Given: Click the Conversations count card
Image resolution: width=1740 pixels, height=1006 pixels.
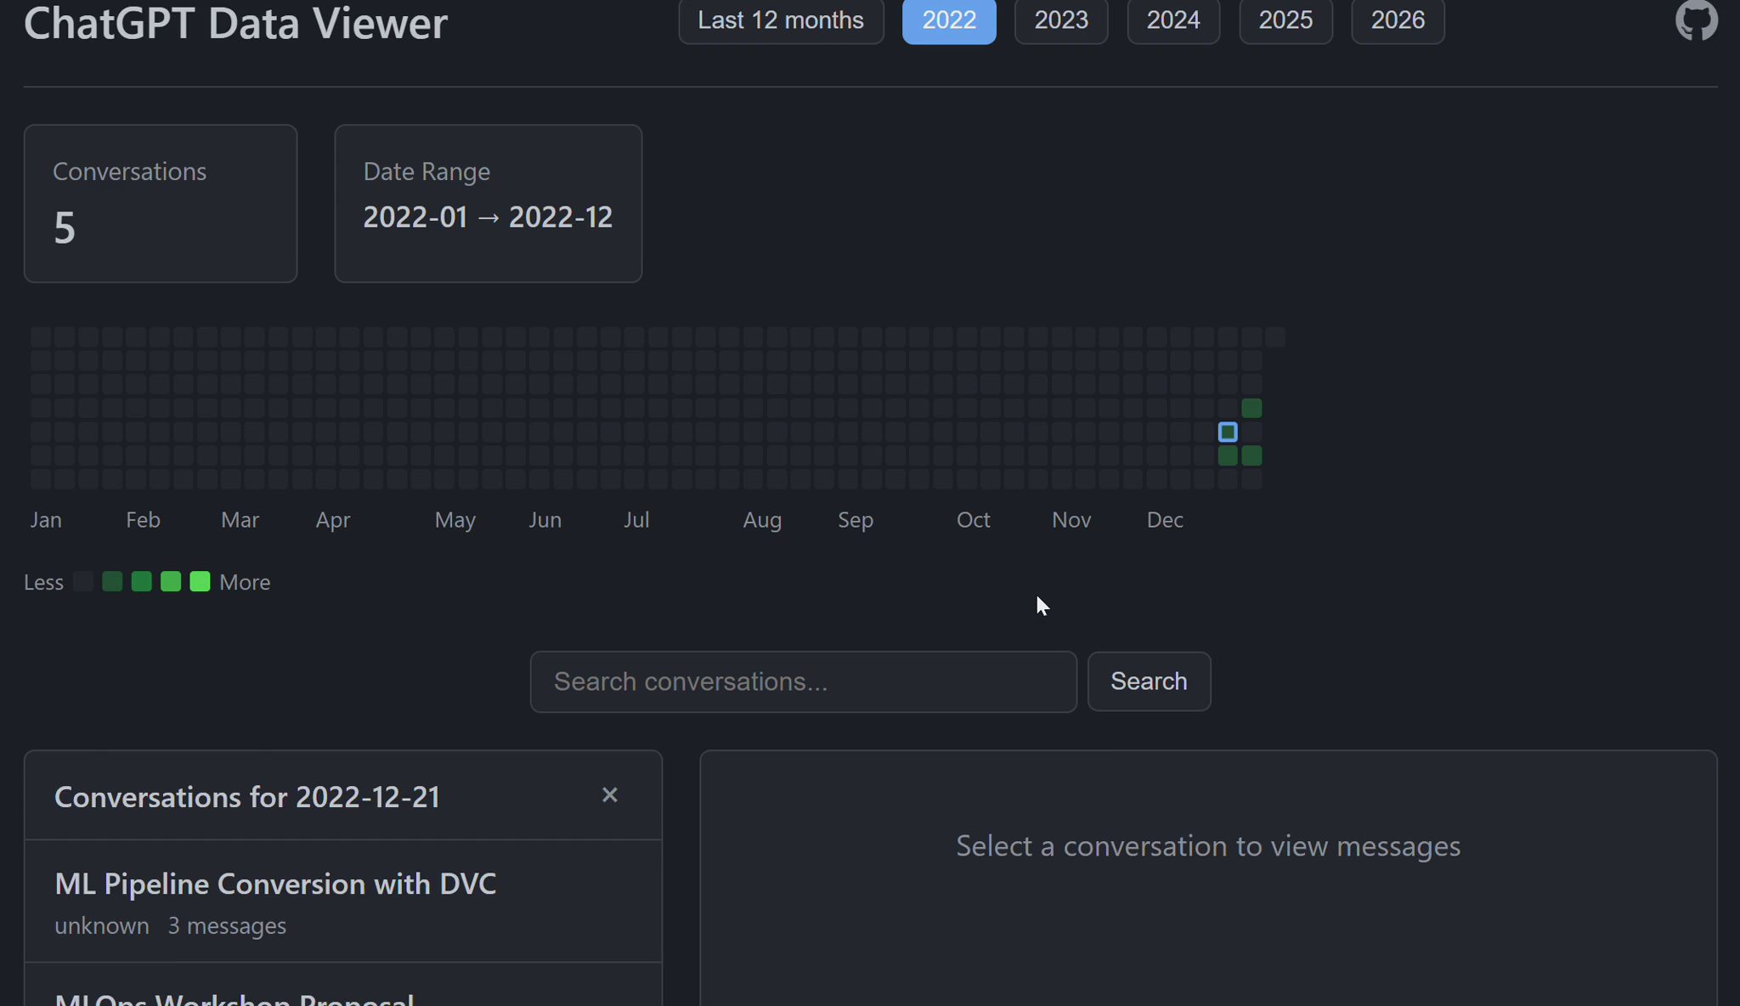Looking at the screenshot, I should coord(161,203).
